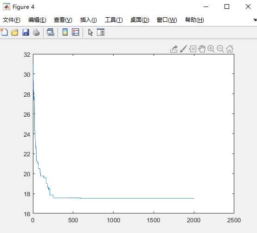Open the 插入(I) menu
The width and height of the screenshot is (257, 233).
89,20
